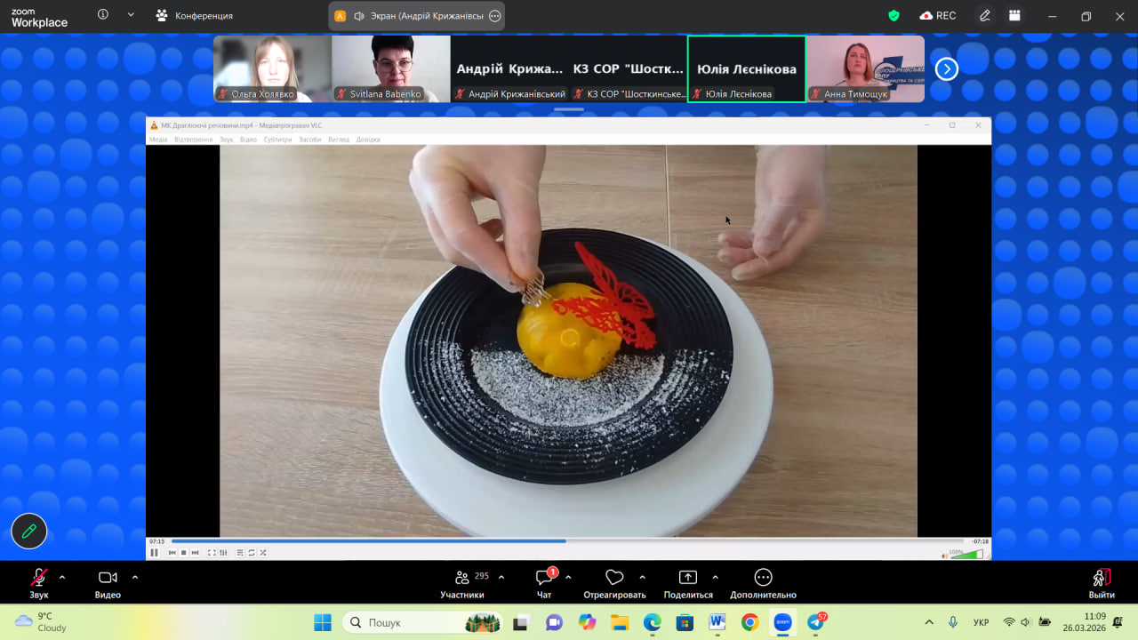This screenshot has height=640, width=1138.
Task: Click the VLC video progress bar
Action: point(567,541)
